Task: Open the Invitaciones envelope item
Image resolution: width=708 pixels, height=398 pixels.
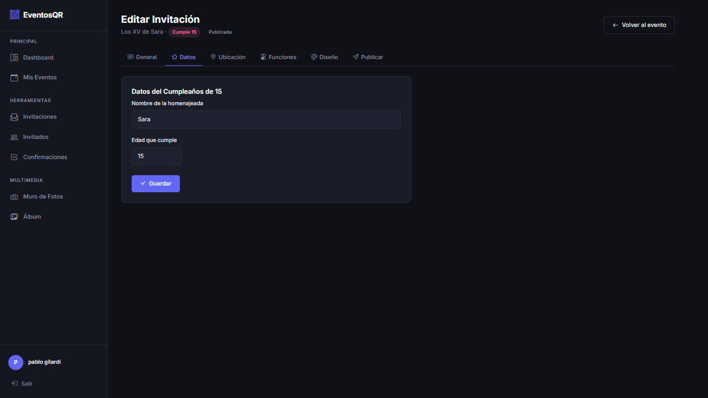Action: pos(39,117)
